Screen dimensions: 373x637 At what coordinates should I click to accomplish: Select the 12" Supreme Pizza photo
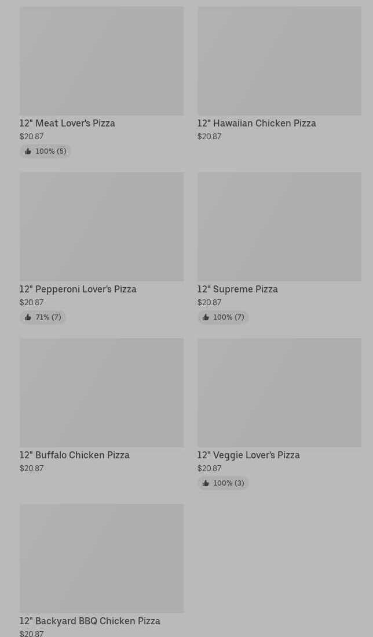click(x=279, y=226)
